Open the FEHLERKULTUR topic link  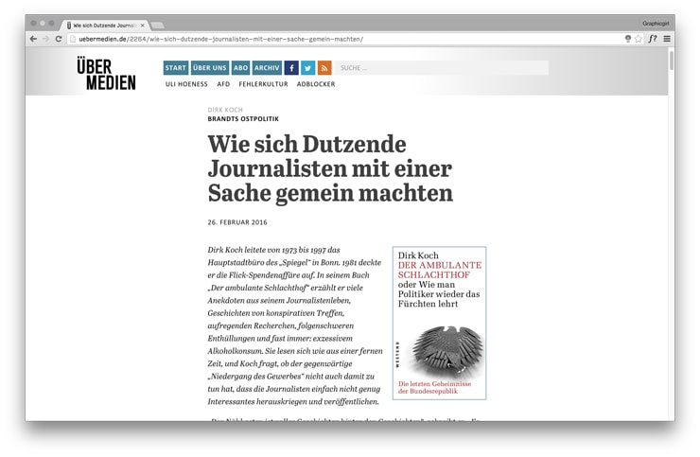tap(263, 84)
